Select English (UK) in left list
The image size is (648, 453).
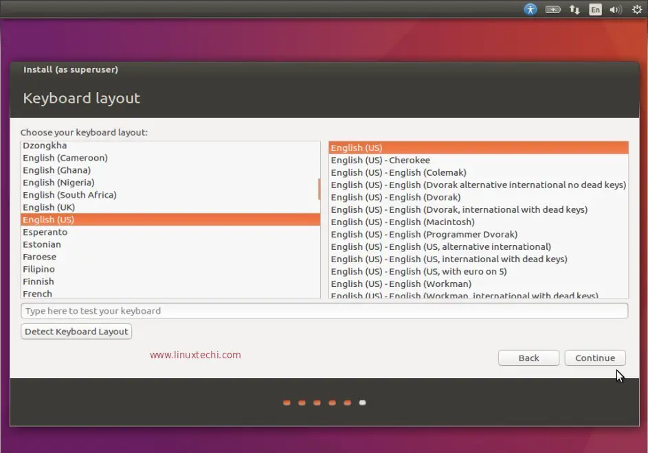click(x=170, y=207)
